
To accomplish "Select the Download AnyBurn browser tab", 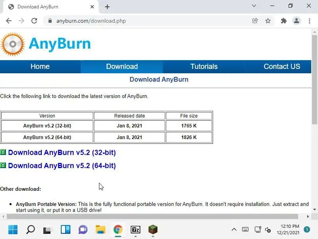I will tap(51, 7).
